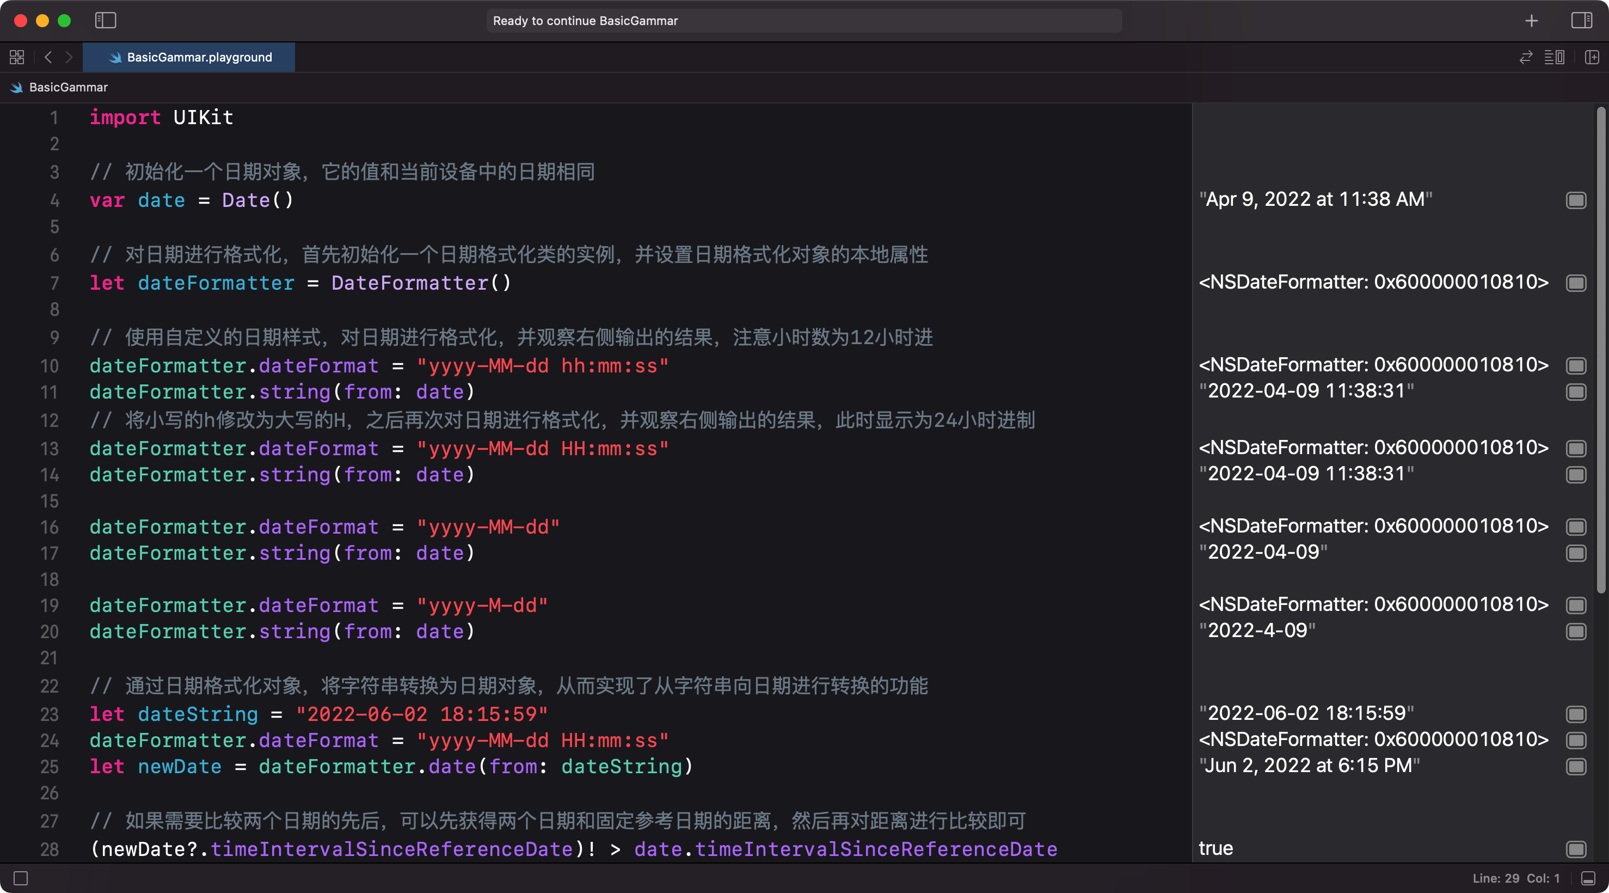Click line number 4 in gutter
Screen dimensions: 1609x893
point(54,200)
